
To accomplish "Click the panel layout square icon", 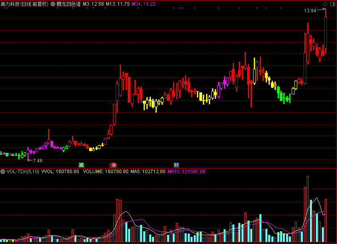I will (x=333, y=4).
